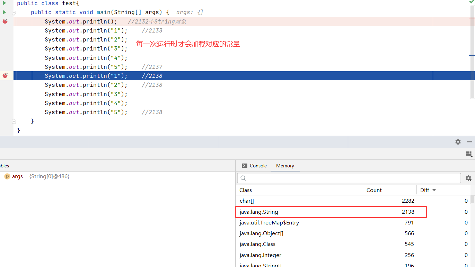
Task: Collapse the code fold near the closing brace
Action: (14, 121)
